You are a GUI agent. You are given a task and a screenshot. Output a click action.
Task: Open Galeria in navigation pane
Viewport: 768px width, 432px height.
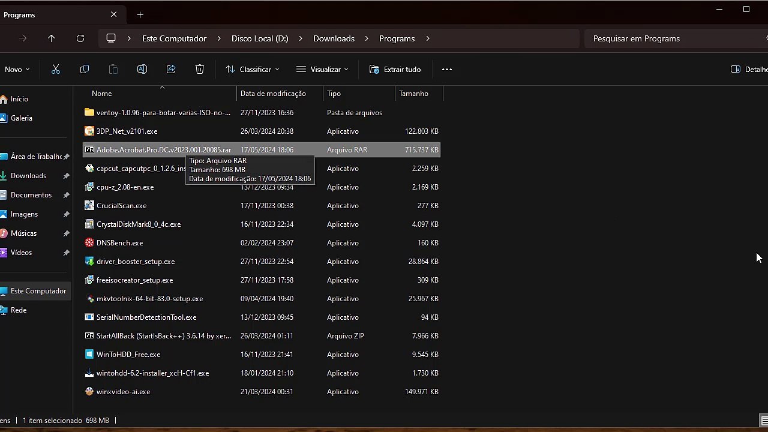(21, 118)
